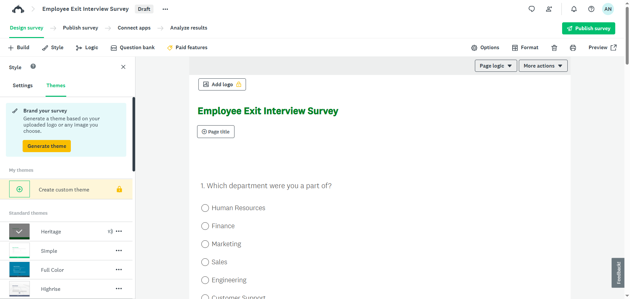Open the Question bank
This screenshot has width=630, height=299.
click(x=132, y=48)
